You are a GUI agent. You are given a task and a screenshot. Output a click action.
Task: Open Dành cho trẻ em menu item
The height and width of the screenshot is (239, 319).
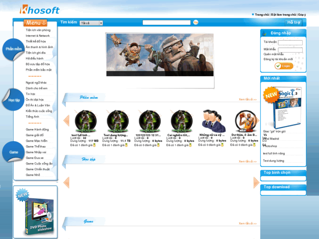pos(36,88)
